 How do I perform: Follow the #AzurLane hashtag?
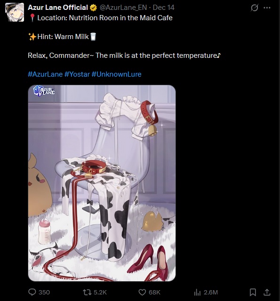click(45, 74)
